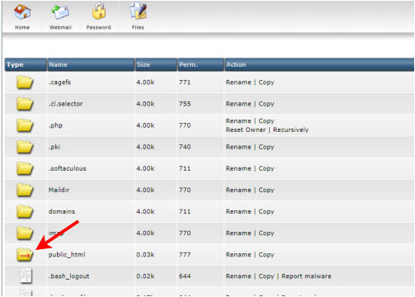Sort files by the Size column header
Viewport: 415px width, 297px height.
(x=144, y=64)
